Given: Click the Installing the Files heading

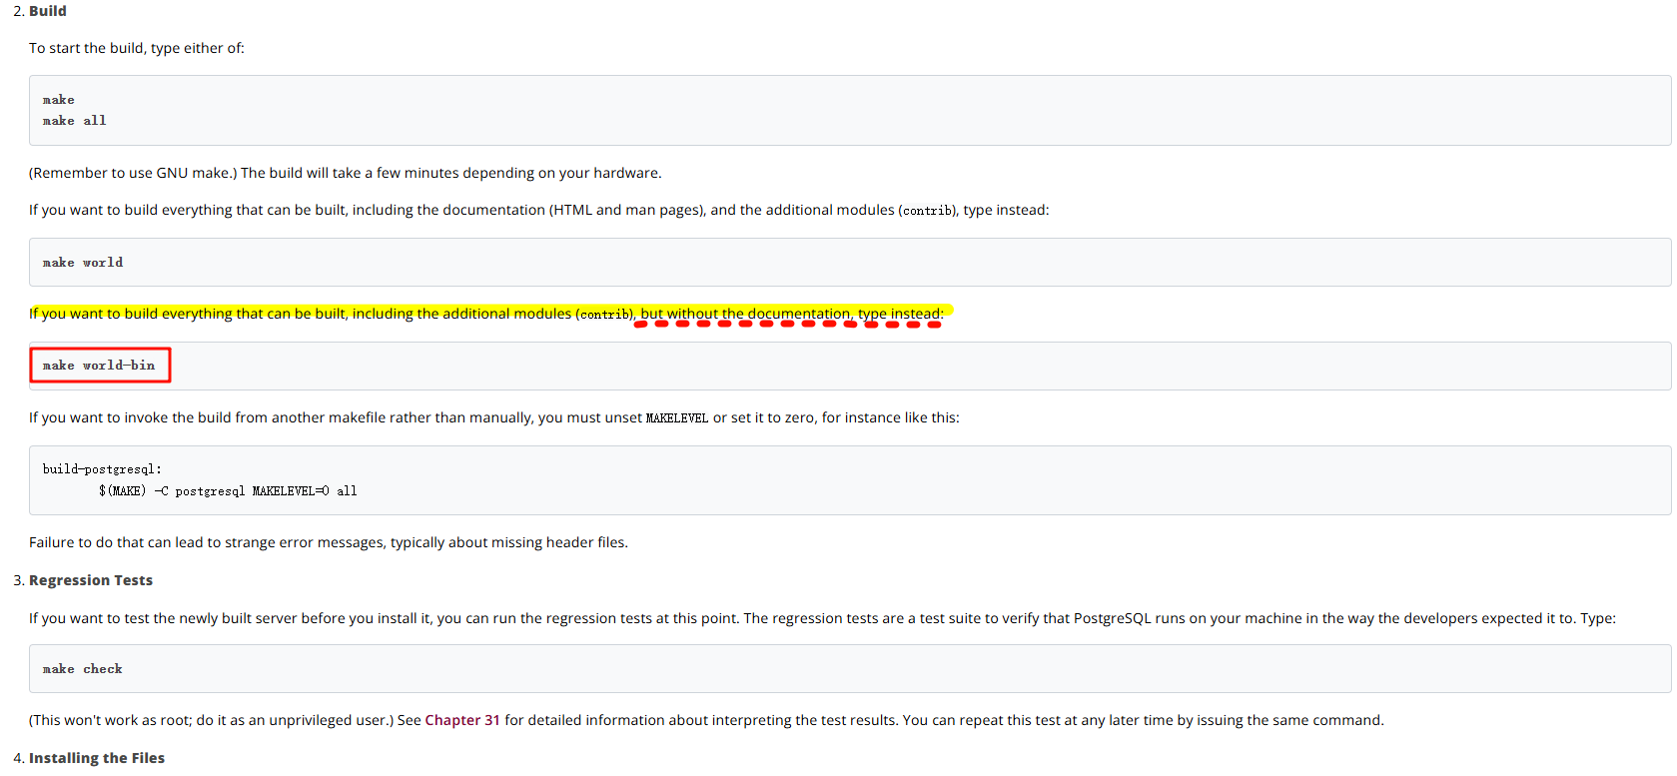Looking at the screenshot, I should 96,758.
